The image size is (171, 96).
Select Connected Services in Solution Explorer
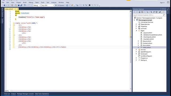tap(147, 22)
